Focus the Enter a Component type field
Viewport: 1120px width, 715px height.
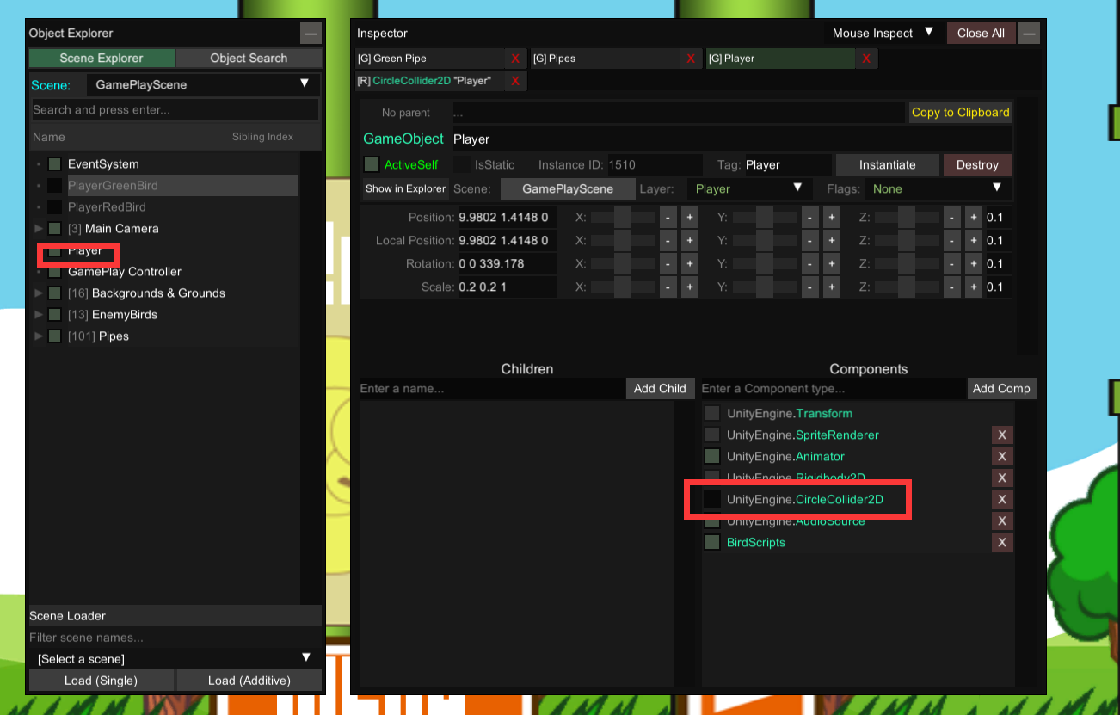pyautogui.click(x=832, y=389)
